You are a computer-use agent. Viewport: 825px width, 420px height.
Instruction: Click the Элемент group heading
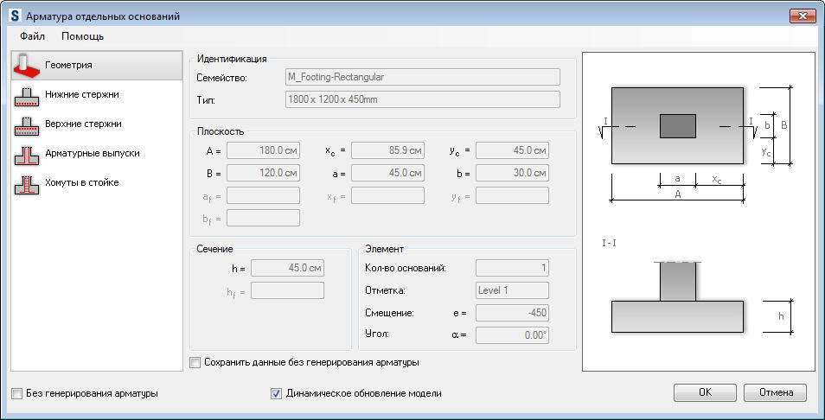tap(384, 249)
